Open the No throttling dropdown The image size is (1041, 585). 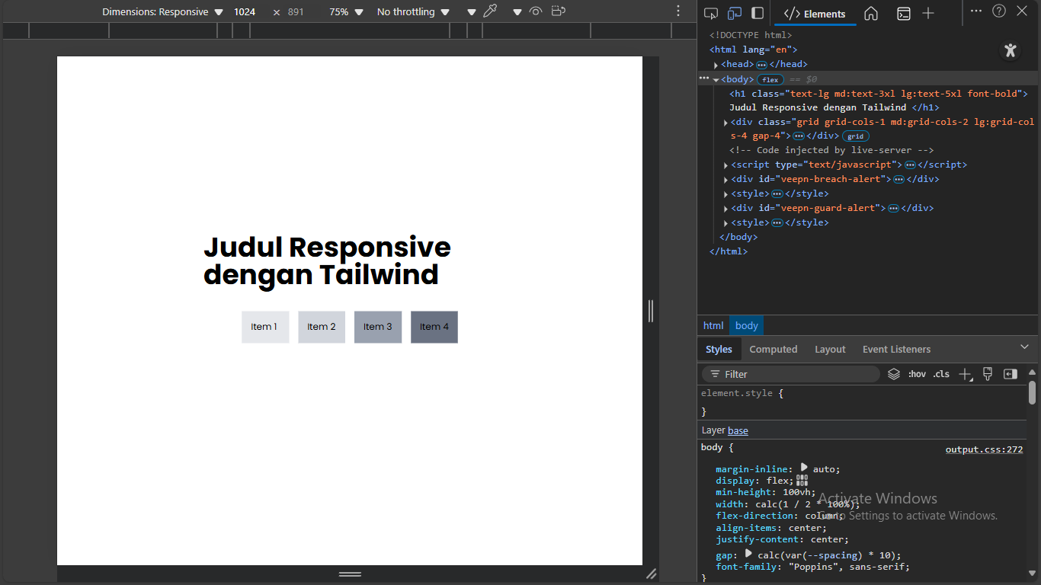pos(413,12)
